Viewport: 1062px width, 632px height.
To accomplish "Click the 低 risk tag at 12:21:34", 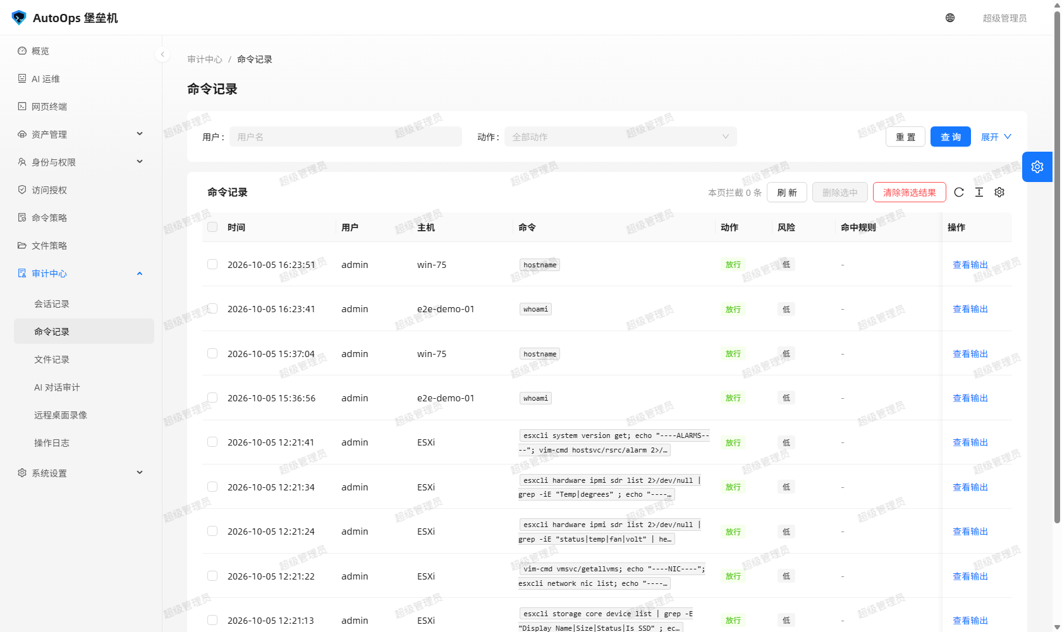I will (x=786, y=487).
